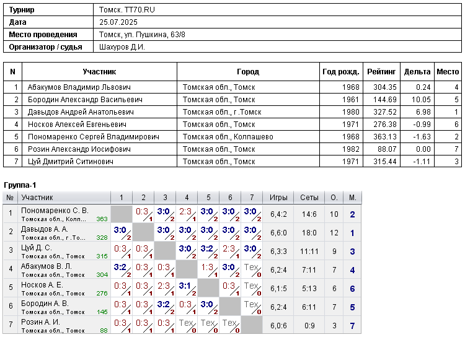Select the date value '25.07.2025'
The height and width of the screenshot is (337, 465).
118,22
